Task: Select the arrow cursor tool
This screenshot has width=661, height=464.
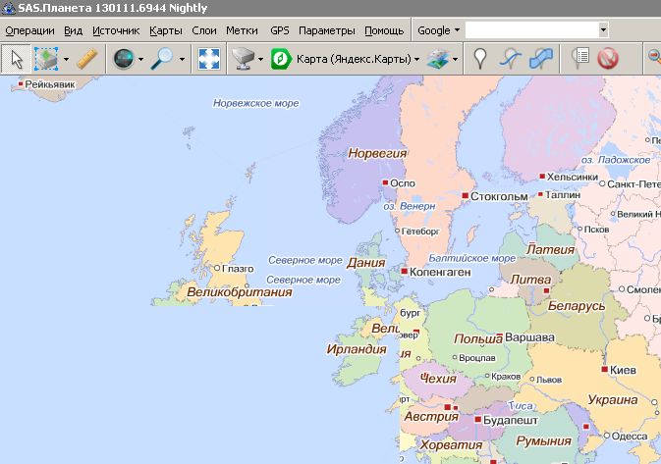Action: coord(17,59)
